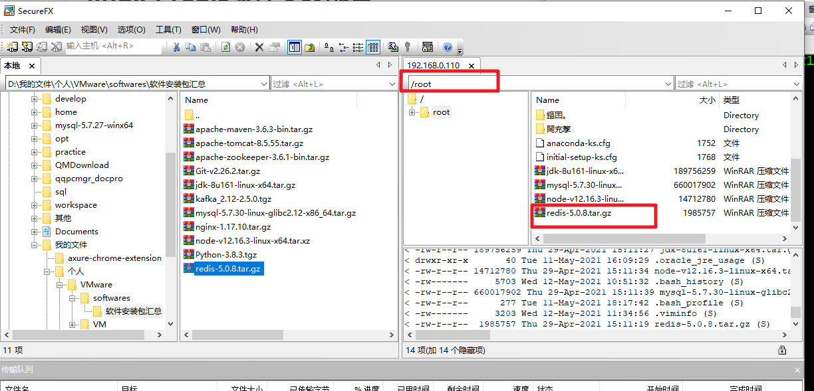Close the 192.168.0.110 tab

click(472, 66)
